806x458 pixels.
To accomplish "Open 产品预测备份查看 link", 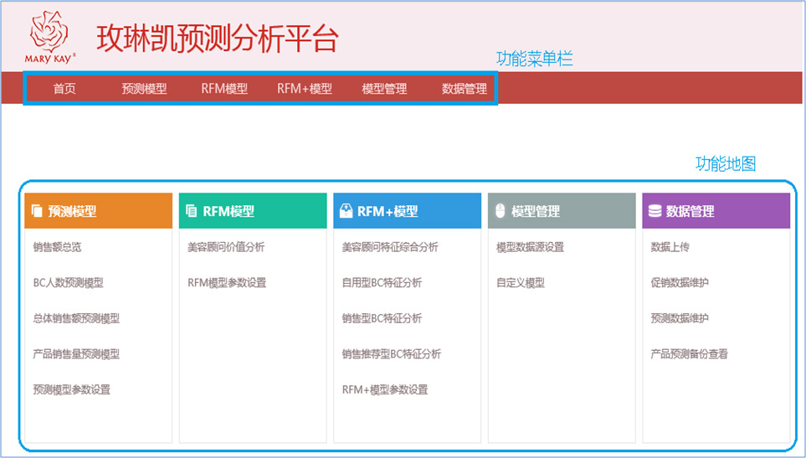I will click(690, 353).
